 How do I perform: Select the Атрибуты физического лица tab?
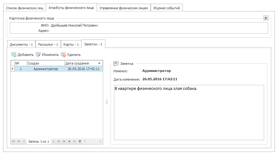[x=71, y=8]
